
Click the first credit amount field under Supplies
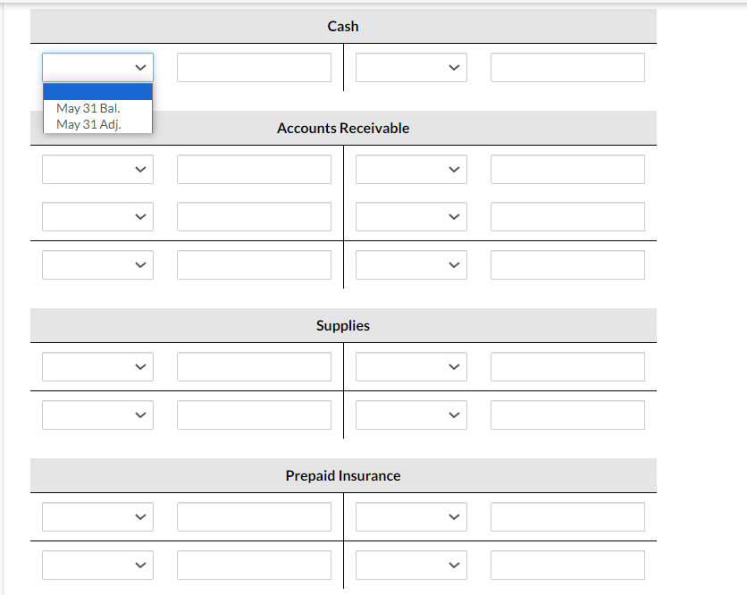[567, 366]
